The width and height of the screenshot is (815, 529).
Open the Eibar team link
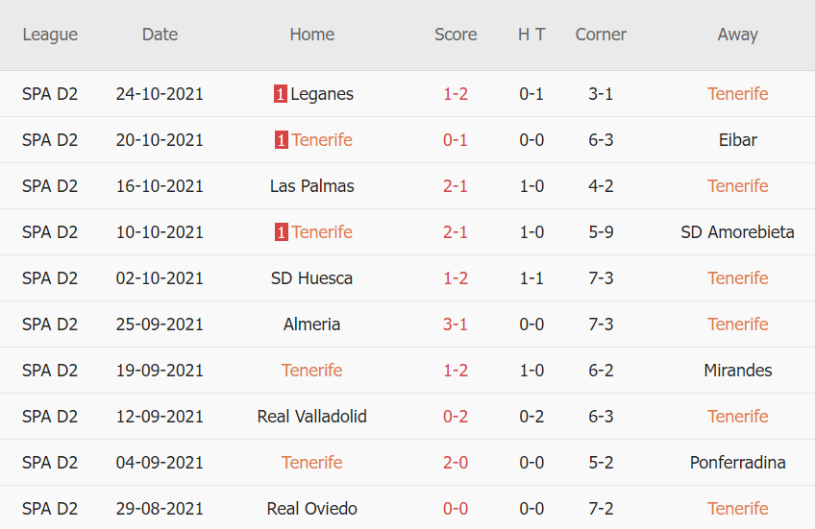737,140
